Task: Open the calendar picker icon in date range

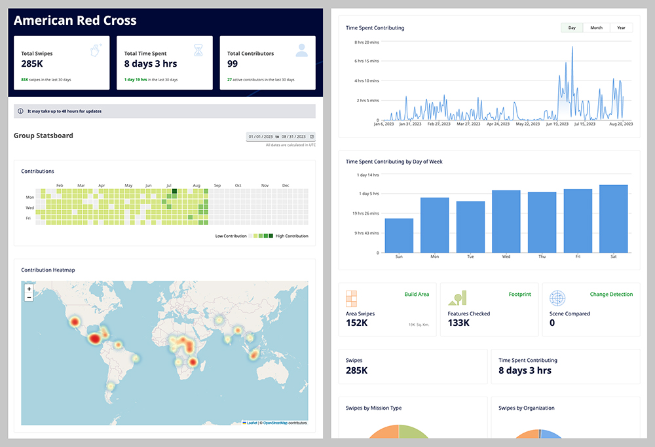Action: pos(312,137)
